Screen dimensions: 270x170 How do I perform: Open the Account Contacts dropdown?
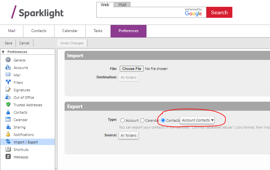click(x=197, y=120)
